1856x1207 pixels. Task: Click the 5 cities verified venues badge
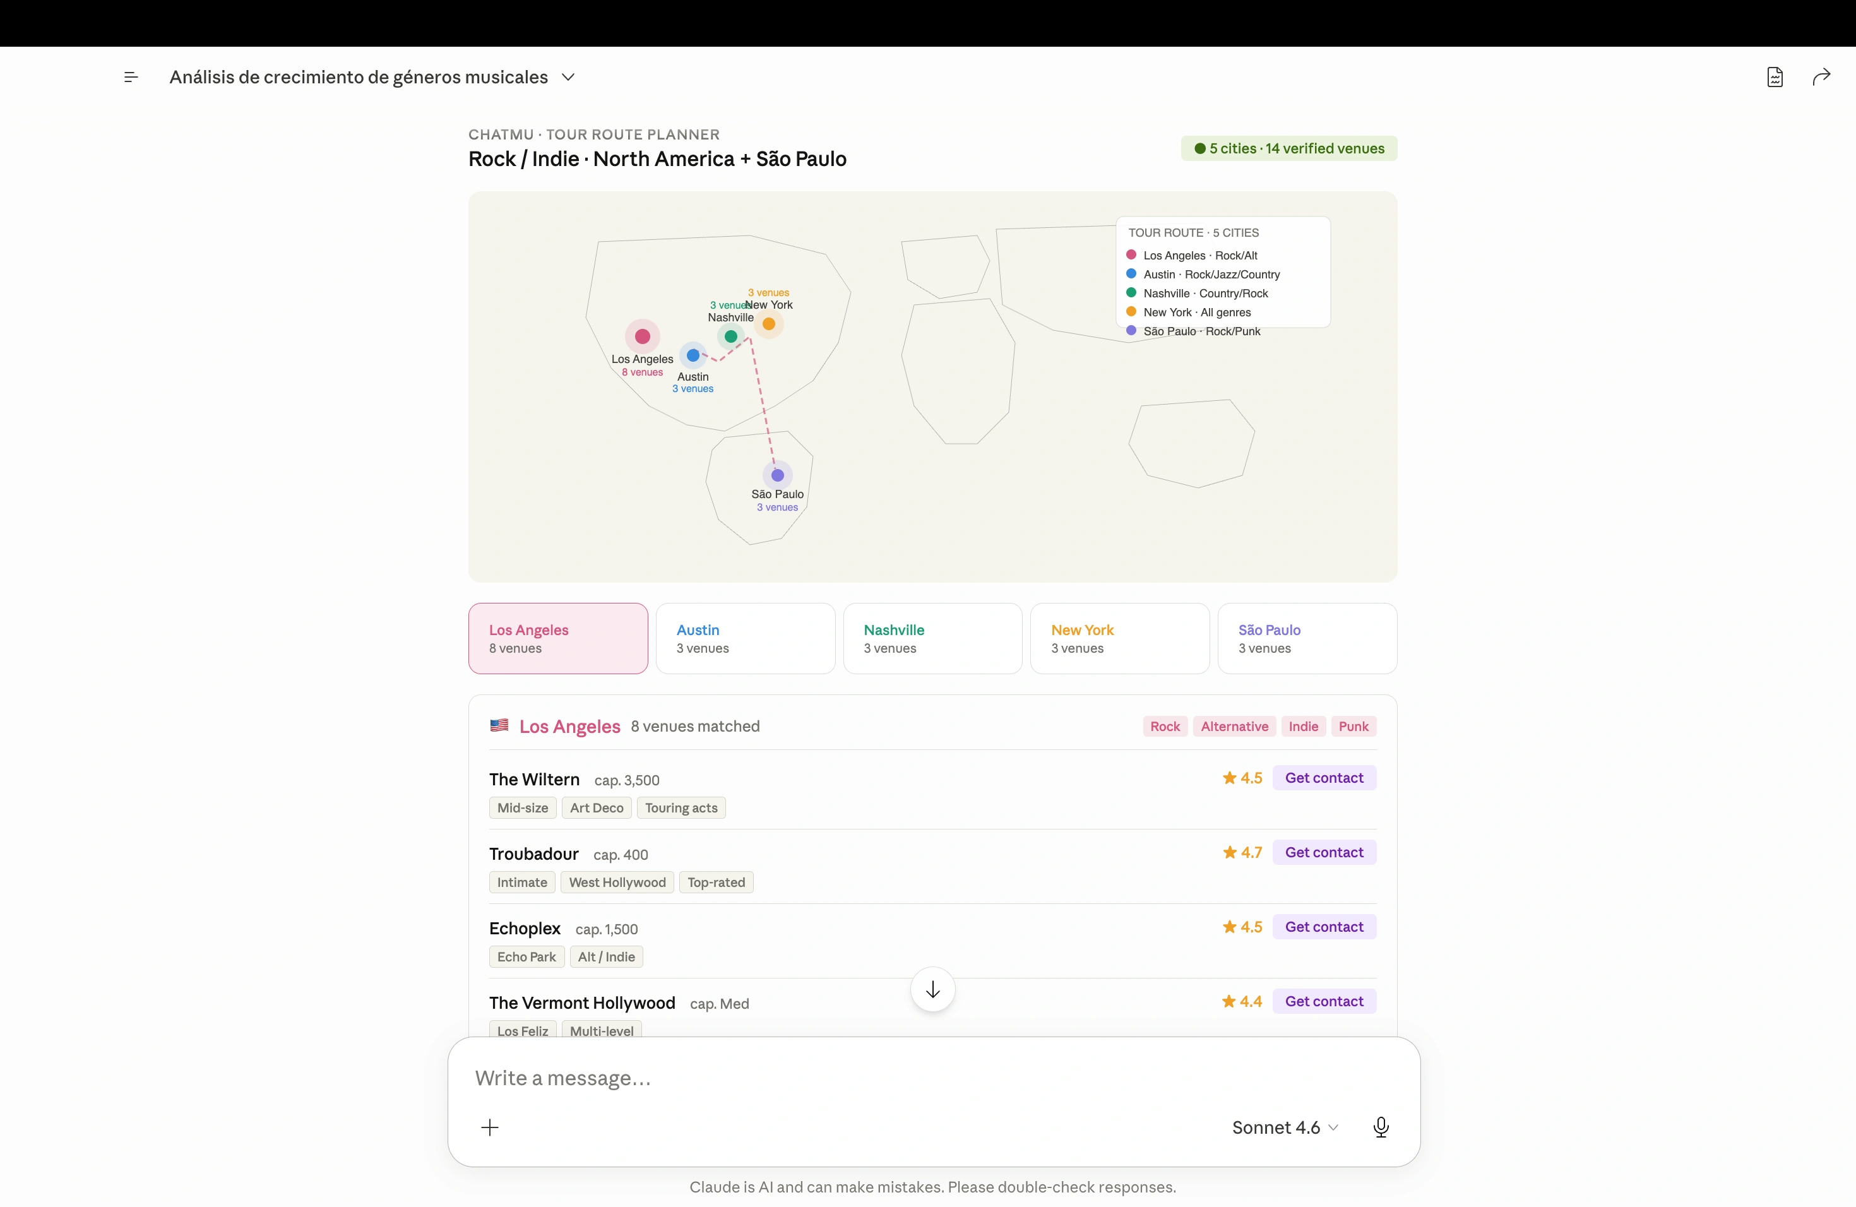pyautogui.click(x=1289, y=149)
